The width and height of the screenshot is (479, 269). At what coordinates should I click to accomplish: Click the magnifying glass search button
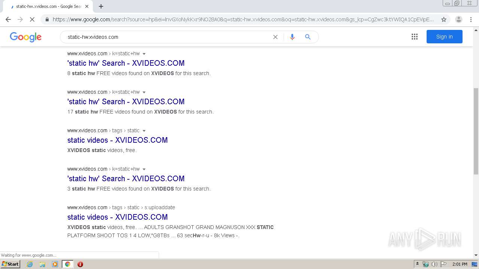pyautogui.click(x=308, y=37)
